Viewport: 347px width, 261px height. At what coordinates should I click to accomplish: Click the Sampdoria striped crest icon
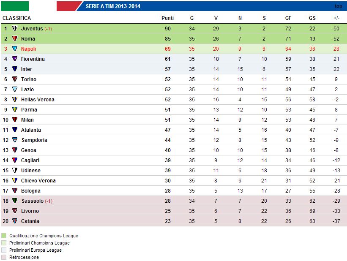click(x=15, y=140)
